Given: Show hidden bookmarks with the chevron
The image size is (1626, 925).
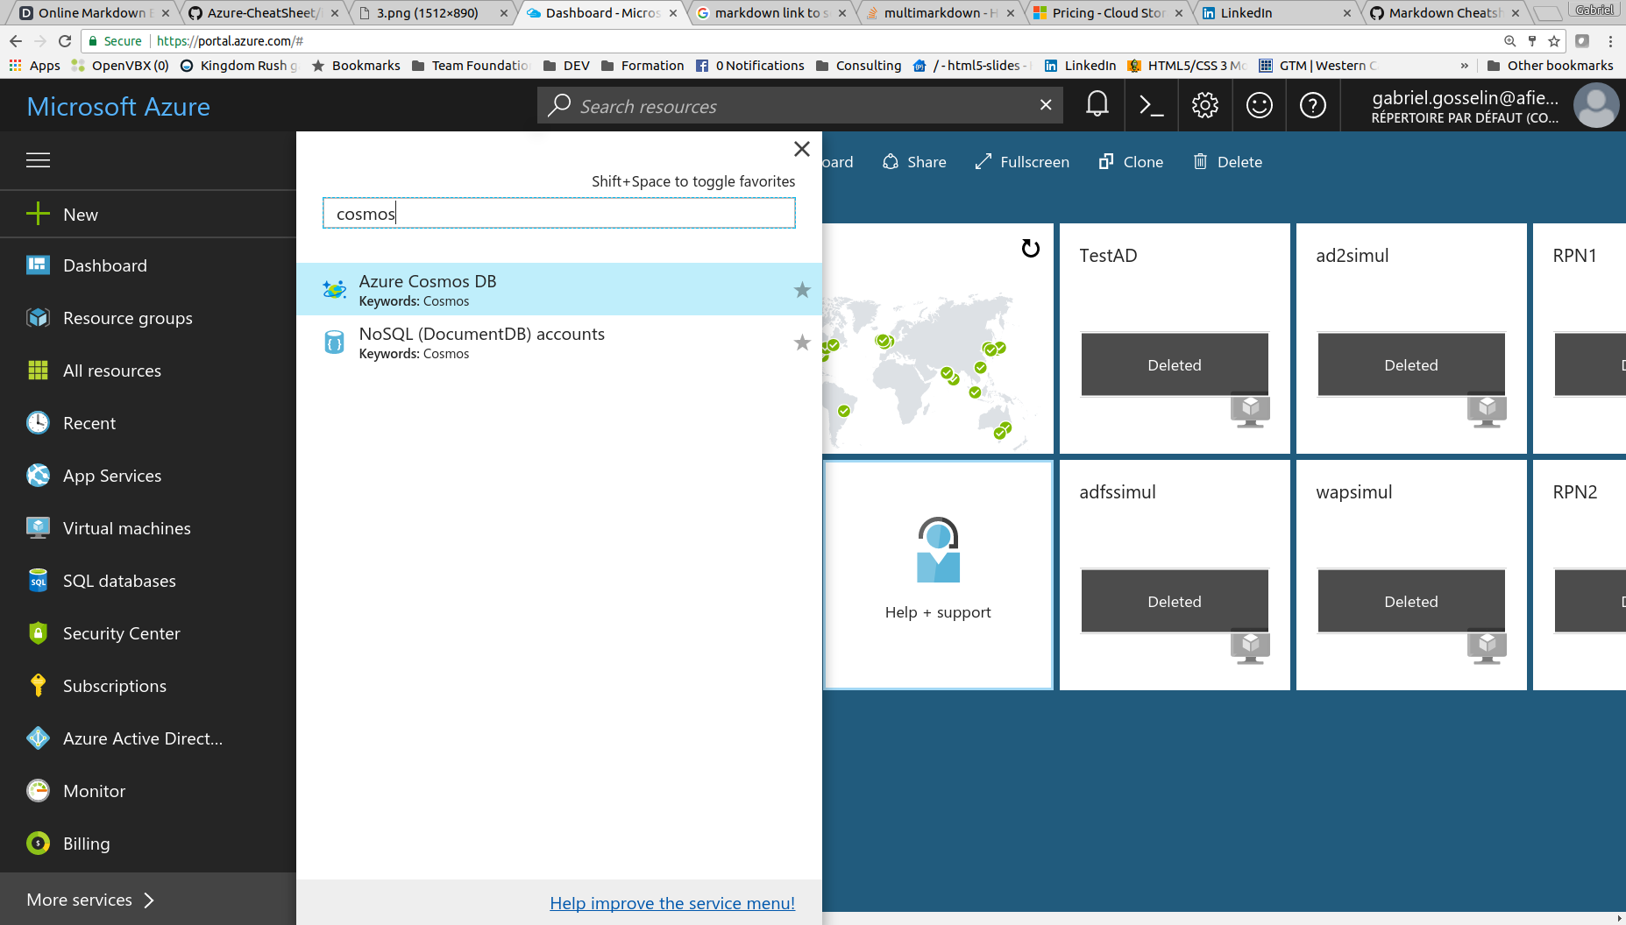Looking at the screenshot, I should [x=1464, y=66].
